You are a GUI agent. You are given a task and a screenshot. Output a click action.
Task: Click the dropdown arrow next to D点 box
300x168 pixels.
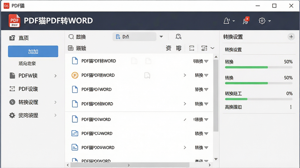[161, 36]
